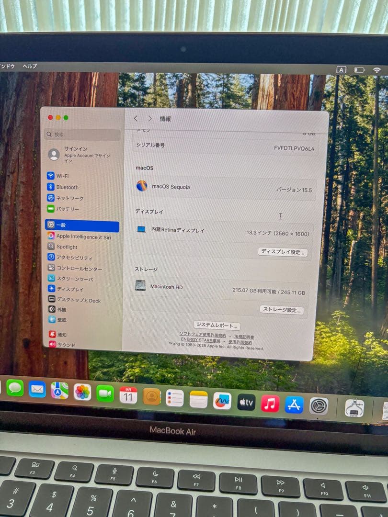Open Wi-Fi settings in sidebar

(x=58, y=176)
